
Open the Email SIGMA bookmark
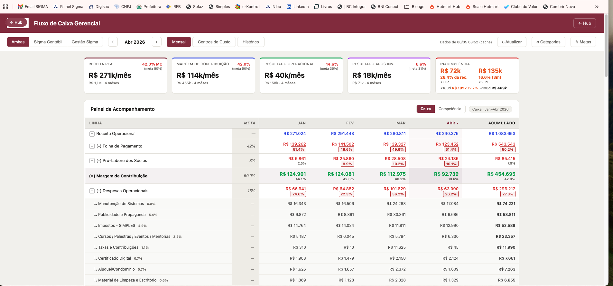pyautogui.click(x=33, y=6)
